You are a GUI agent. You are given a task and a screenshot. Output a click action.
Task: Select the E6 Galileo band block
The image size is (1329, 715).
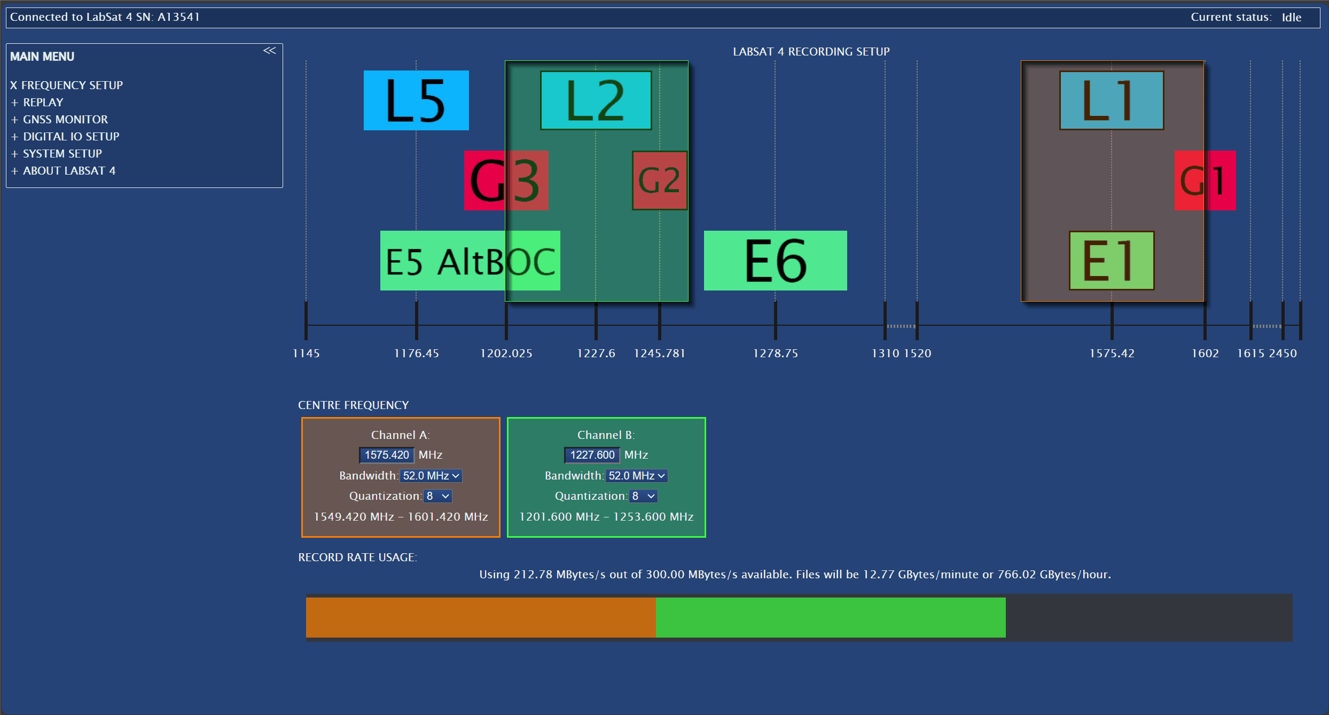[776, 261]
